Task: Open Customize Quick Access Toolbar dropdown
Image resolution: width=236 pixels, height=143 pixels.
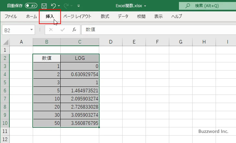Action: coord(78,6)
